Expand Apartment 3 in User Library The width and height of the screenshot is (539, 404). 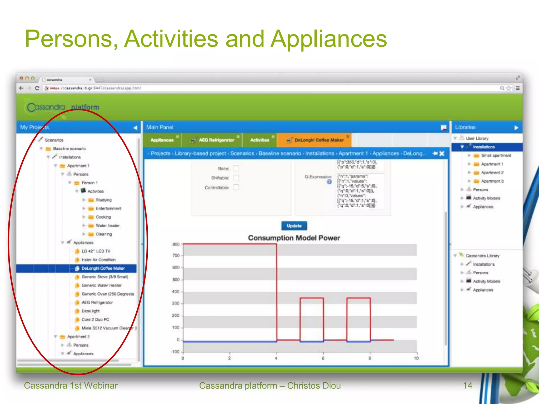469,181
